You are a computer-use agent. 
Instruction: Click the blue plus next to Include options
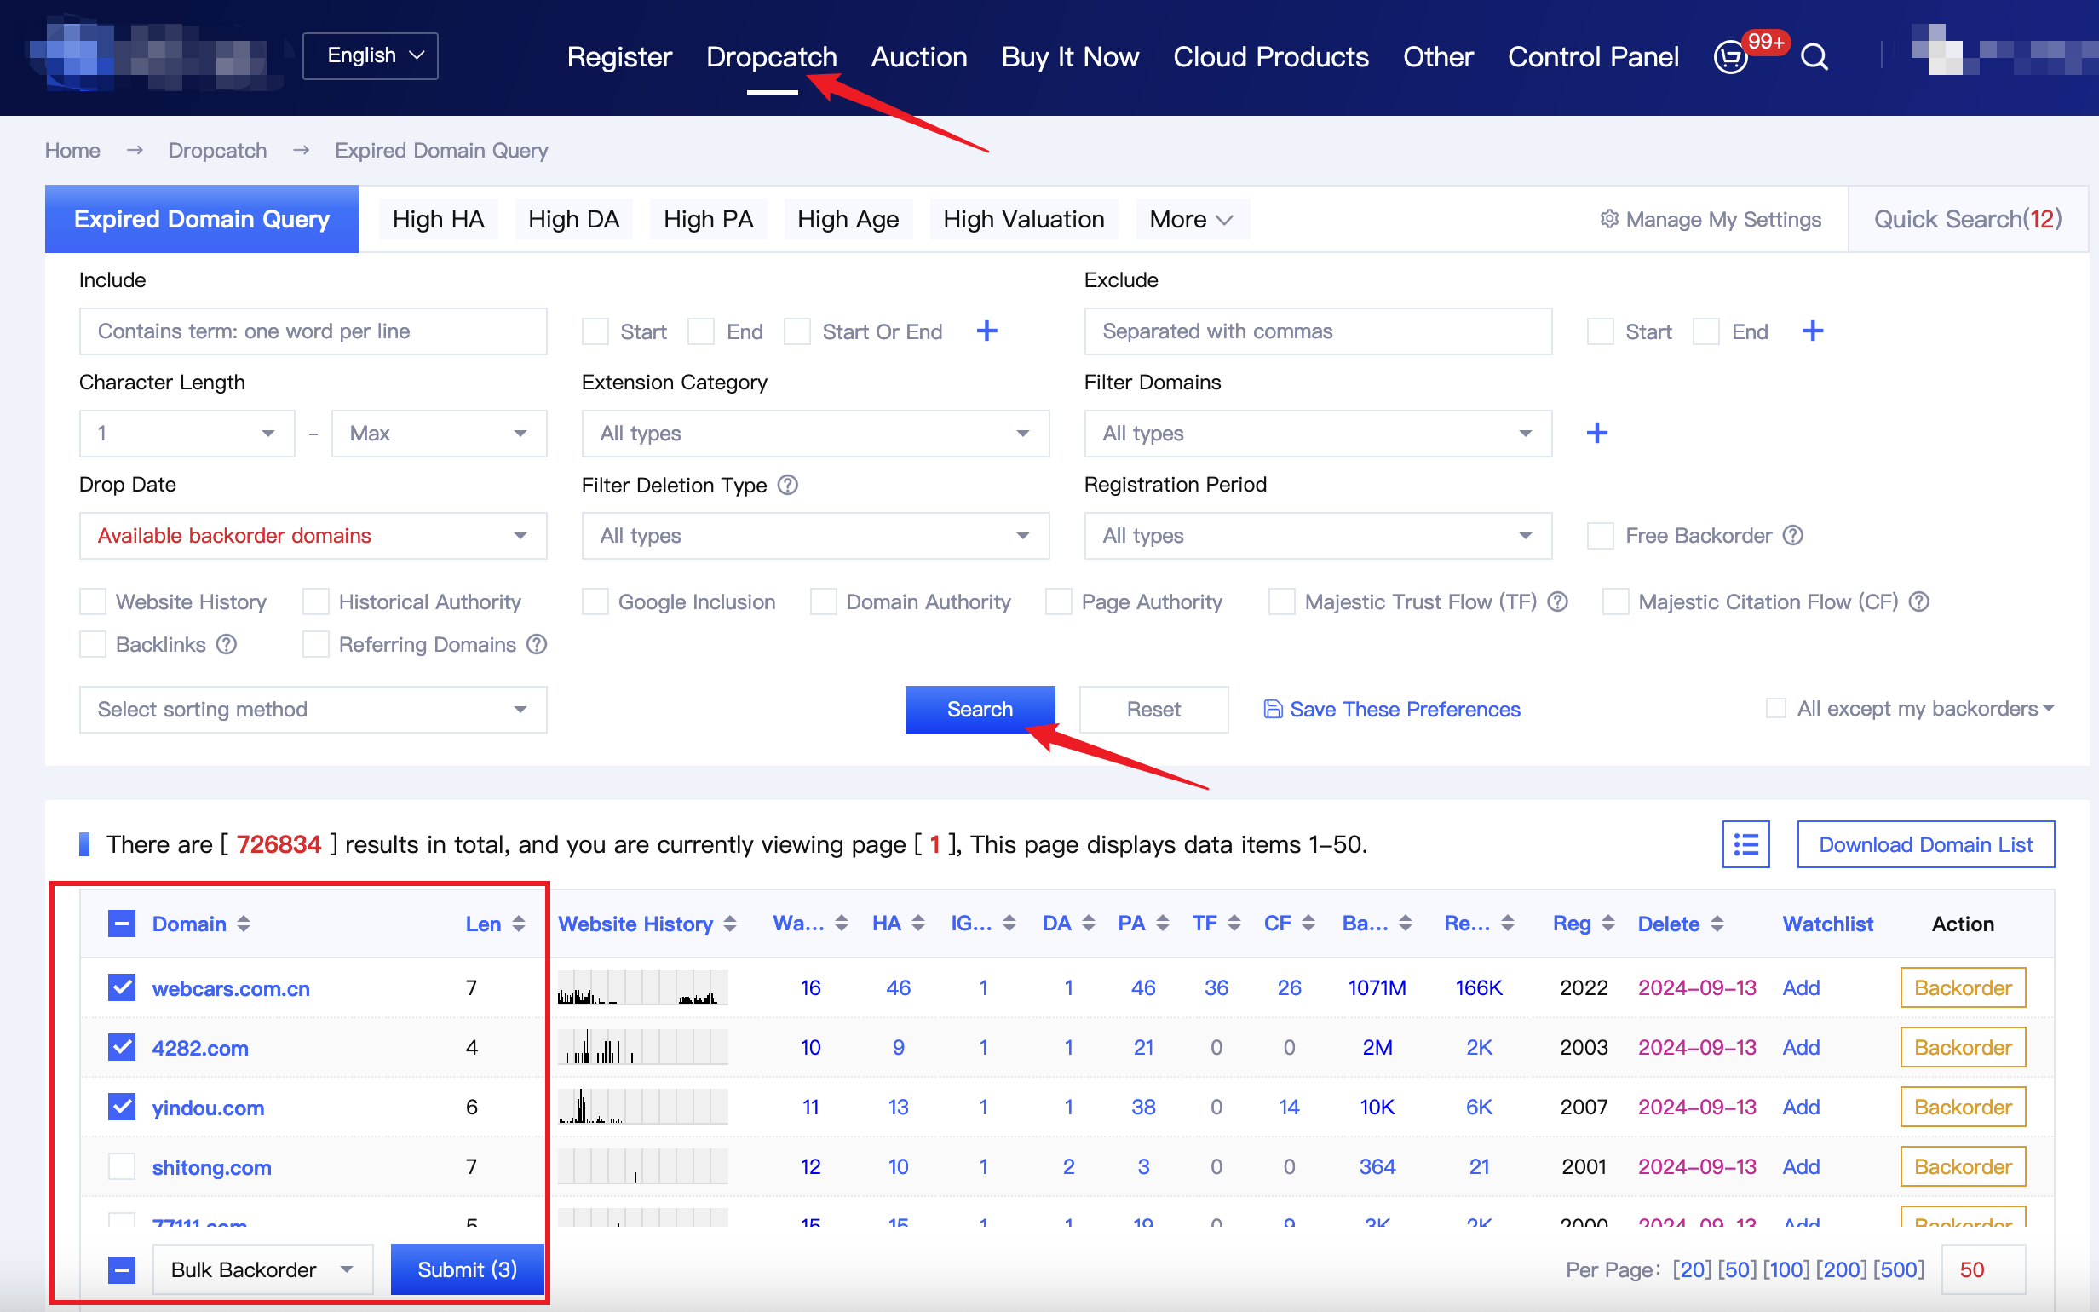986,331
